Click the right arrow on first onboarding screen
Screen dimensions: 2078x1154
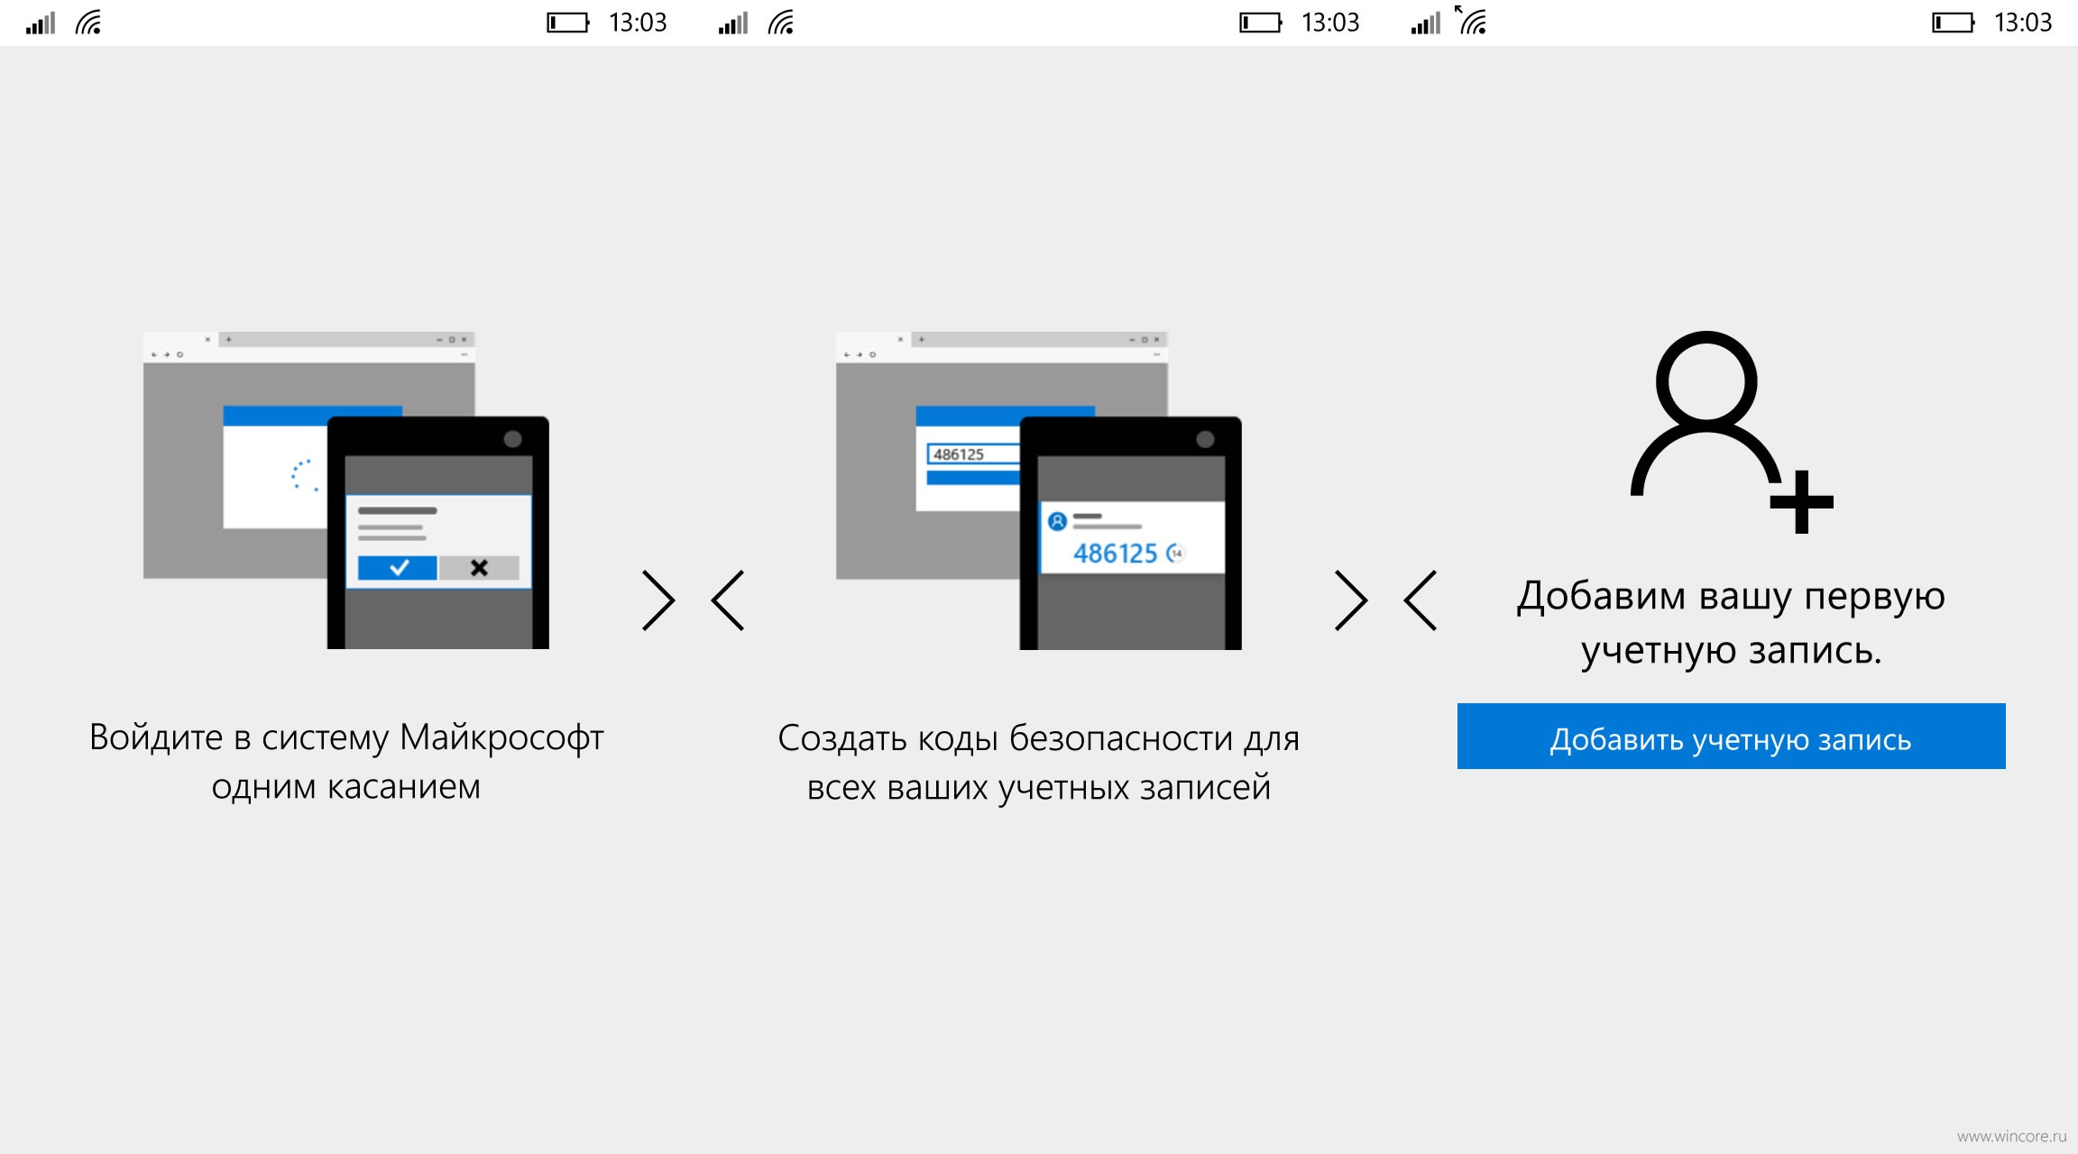coord(658,600)
